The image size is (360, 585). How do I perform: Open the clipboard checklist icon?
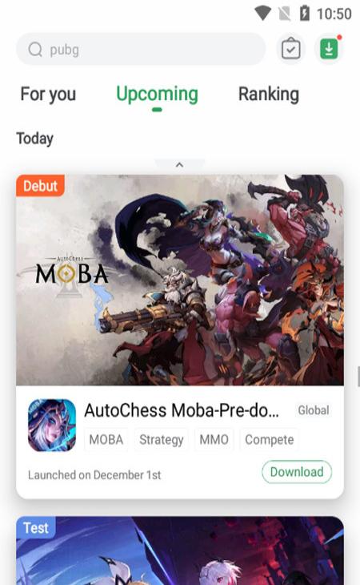tap(290, 49)
